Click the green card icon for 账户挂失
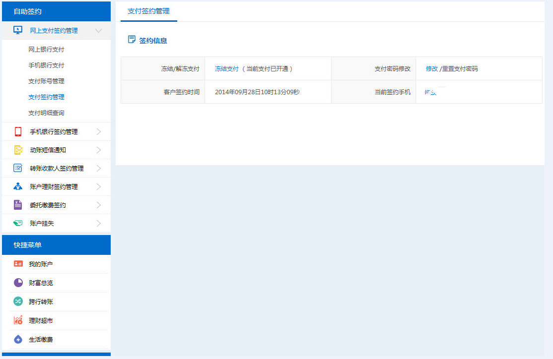The height and width of the screenshot is (359, 553). [x=18, y=223]
